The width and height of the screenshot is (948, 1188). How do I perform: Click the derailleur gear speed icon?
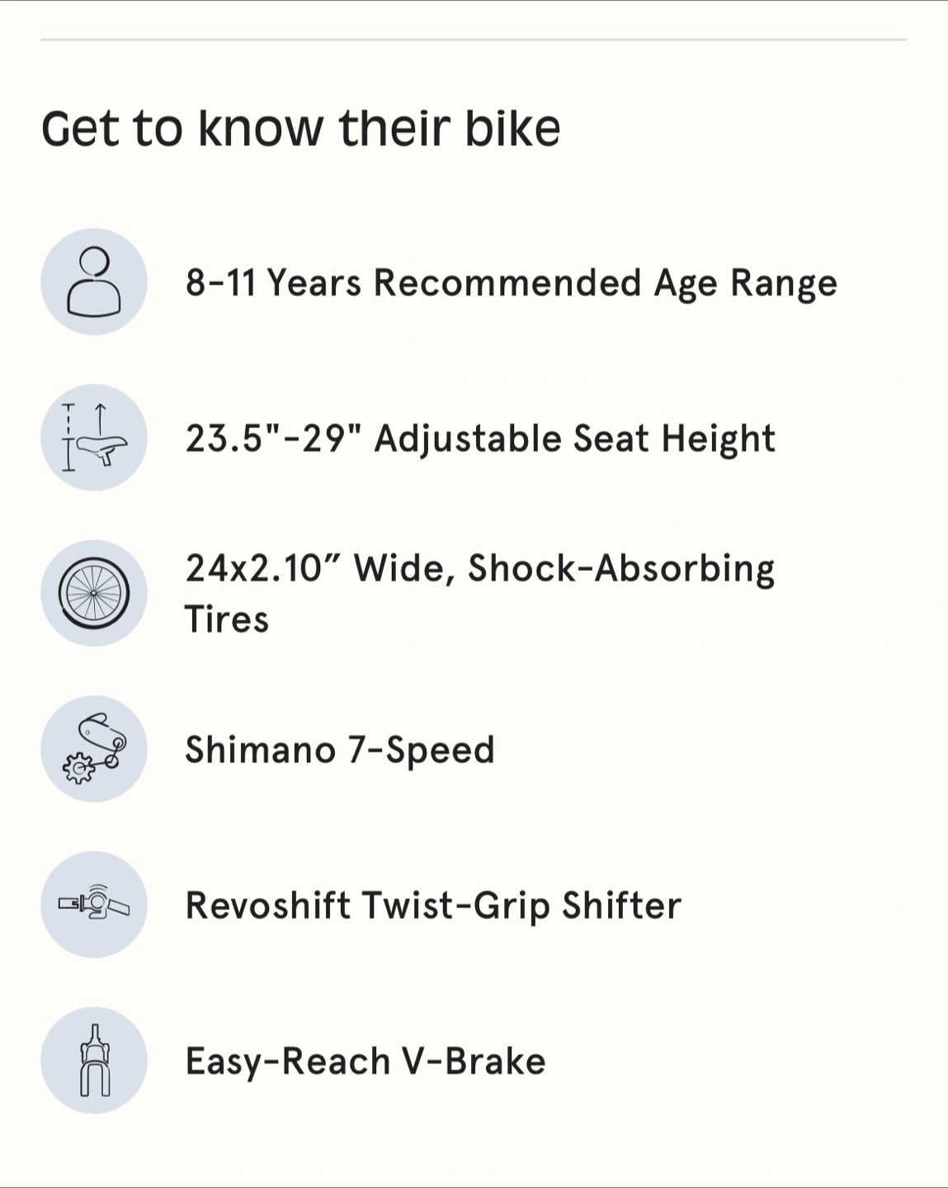pyautogui.click(x=94, y=749)
